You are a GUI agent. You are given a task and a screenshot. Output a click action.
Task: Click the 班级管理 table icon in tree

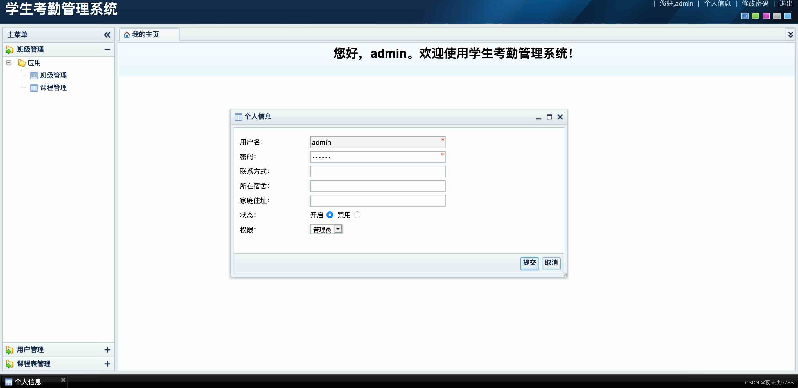click(x=34, y=76)
